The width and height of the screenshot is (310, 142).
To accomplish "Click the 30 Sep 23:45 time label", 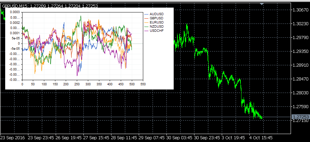I will [207, 138].
